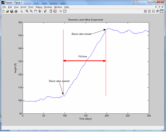The image size is (166, 132).
Task: Undock Figure 1 with up-right arrow
Action: pyautogui.click(x=160, y=7)
